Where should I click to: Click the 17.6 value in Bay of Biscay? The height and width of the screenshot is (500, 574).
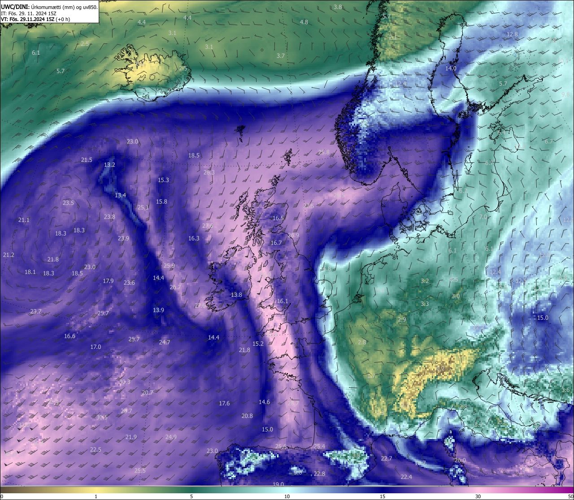pos(224,403)
